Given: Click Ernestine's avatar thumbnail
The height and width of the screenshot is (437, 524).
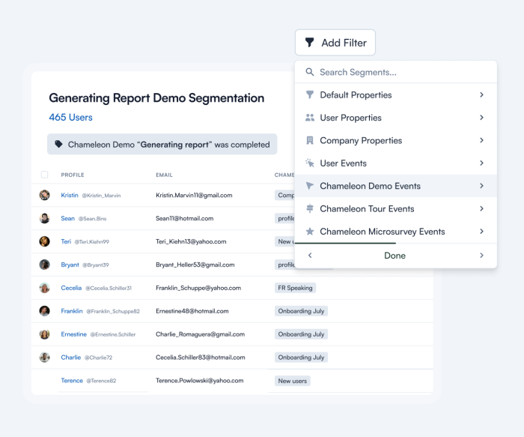Looking at the screenshot, I should click(44, 334).
